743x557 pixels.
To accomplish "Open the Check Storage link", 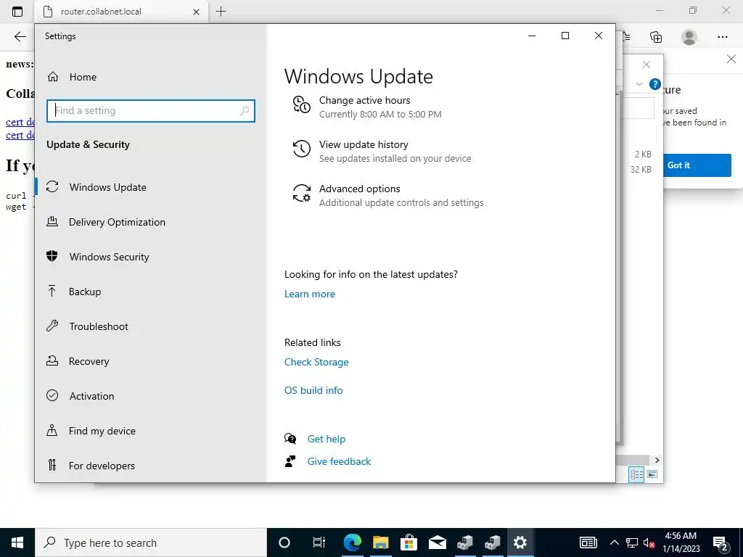I will pos(316,362).
